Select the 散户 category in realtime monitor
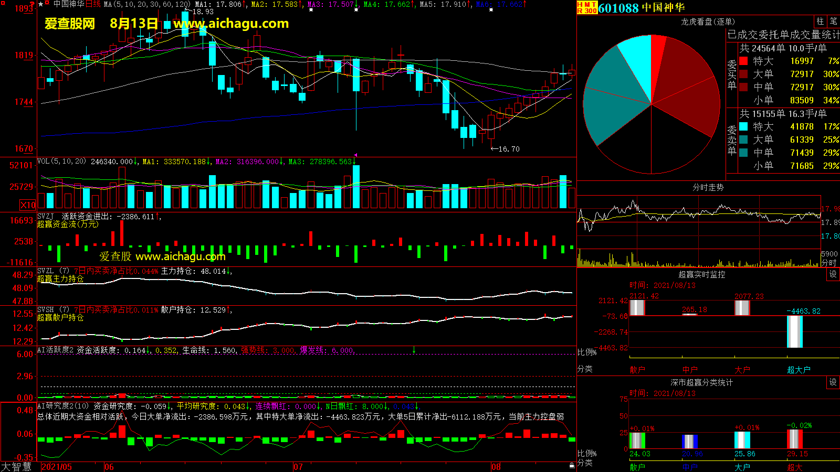 (x=637, y=370)
